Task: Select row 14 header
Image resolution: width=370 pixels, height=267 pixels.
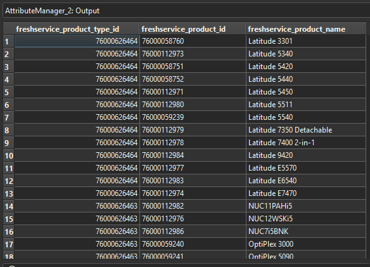Action: tap(9, 206)
